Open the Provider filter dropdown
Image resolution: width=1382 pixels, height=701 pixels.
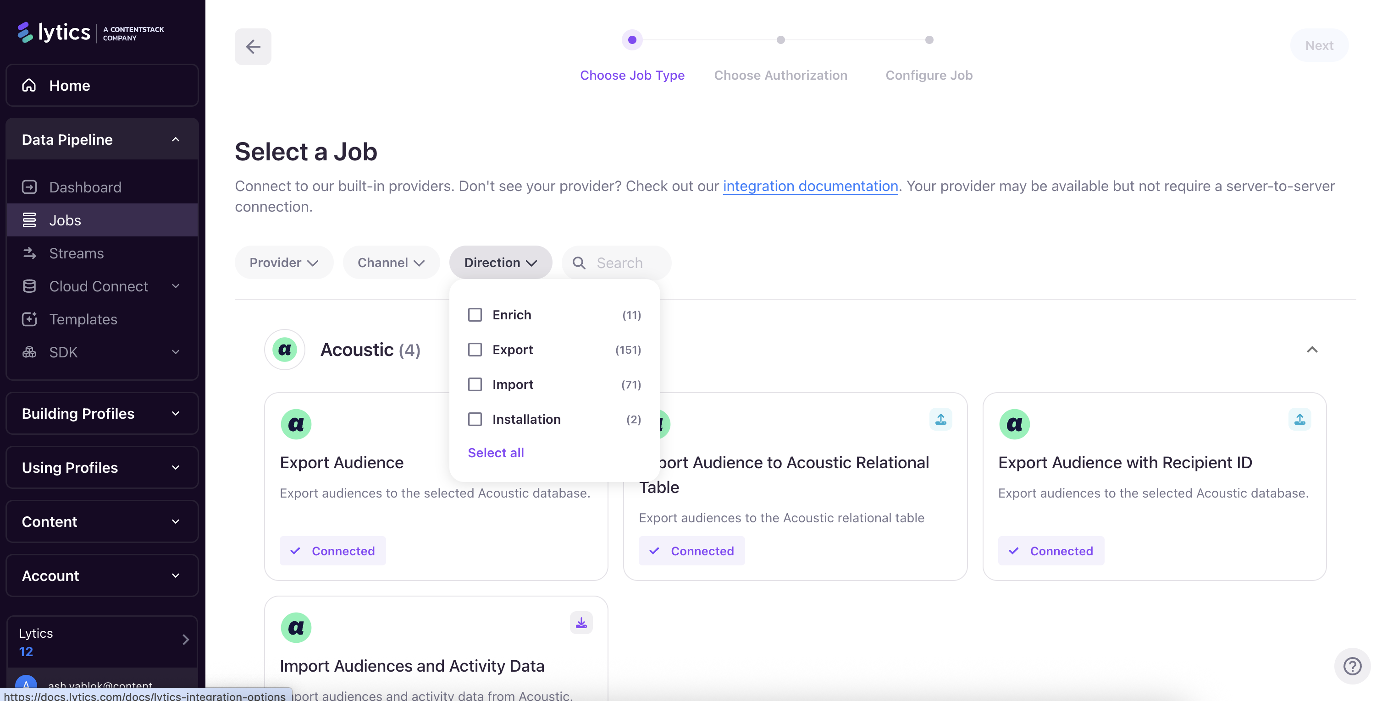[284, 263]
